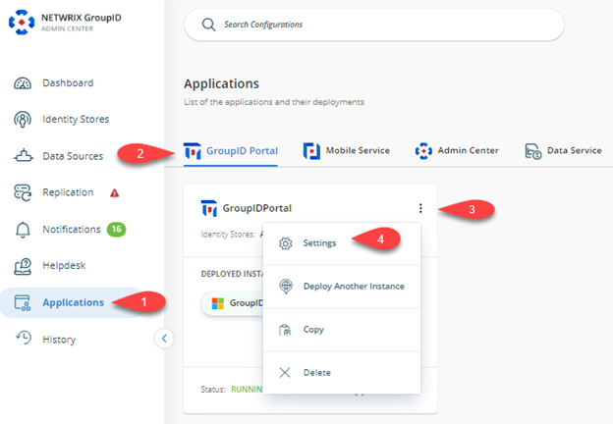Screen dimensions: 613x424
Task: Switch to the GroupID Portal tab
Action: click(231, 151)
